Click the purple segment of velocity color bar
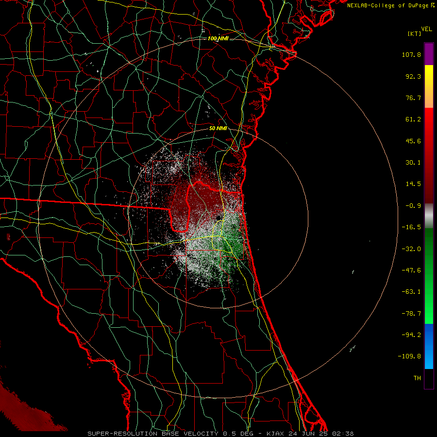 (429, 54)
